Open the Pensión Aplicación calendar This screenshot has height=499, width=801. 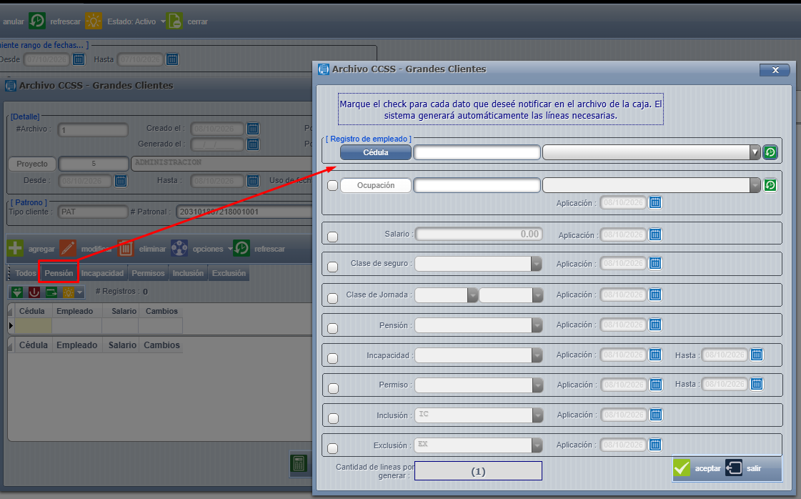tap(655, 325)
